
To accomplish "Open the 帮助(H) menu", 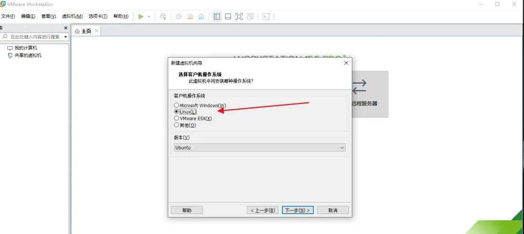I will (x=121, y=16).
